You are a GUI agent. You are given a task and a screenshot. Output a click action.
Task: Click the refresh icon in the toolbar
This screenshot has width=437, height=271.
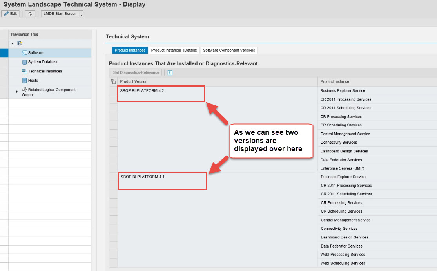click(30, 14)
